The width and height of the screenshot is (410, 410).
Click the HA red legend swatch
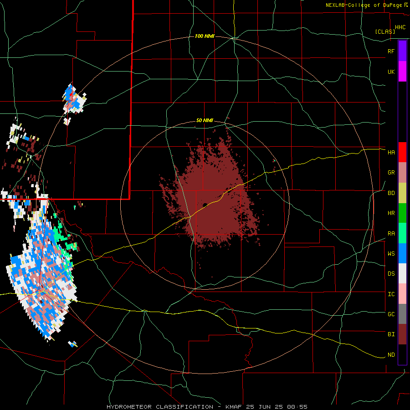click(402, 152)
